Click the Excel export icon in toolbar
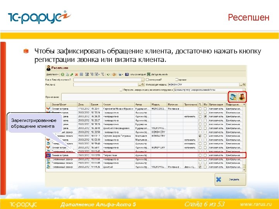 149,74
